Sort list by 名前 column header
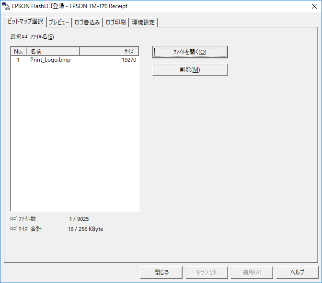322x283 pixels. coord(53,51)
